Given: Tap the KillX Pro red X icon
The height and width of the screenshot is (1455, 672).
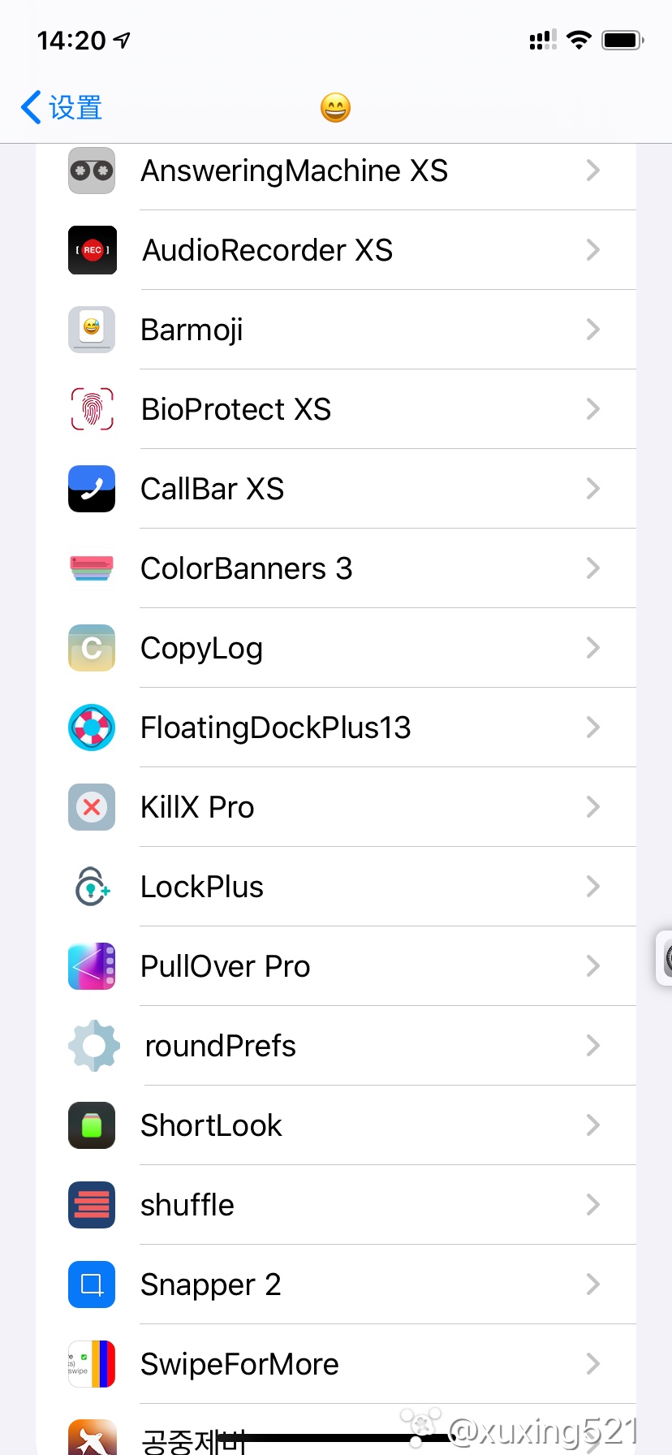Looking at the screenshot, I should point(92,807).
